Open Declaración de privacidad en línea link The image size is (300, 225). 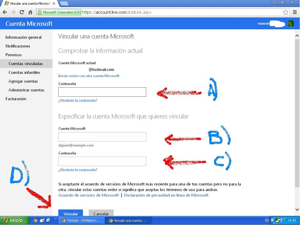(166, 195)
